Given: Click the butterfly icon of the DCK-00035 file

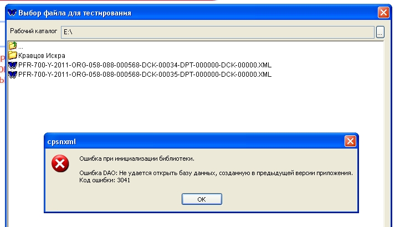Looking at the screenshot, I should [x=12, y=74].
